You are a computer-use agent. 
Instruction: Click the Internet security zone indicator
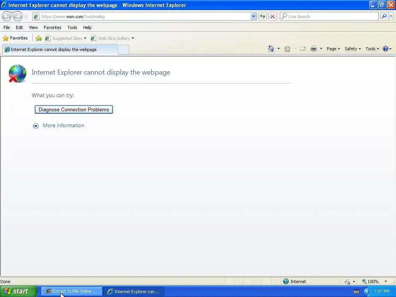294,282
